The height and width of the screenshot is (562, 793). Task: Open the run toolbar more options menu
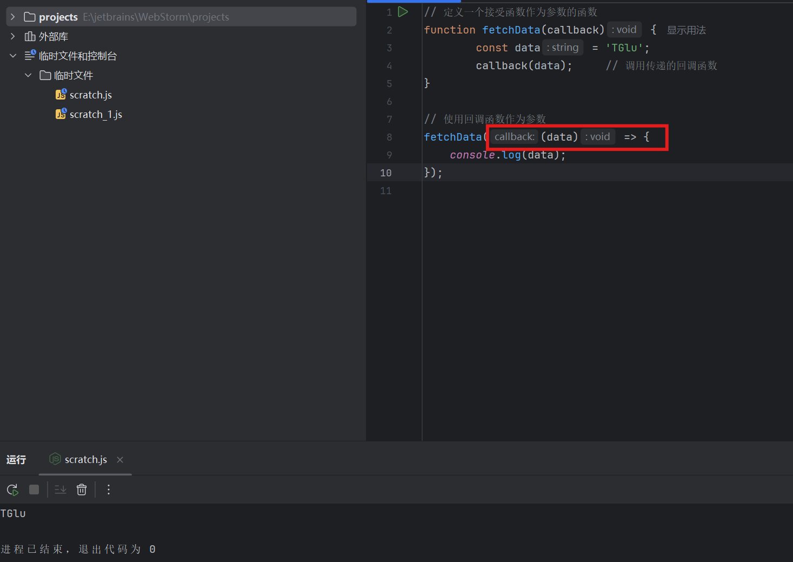pyautogui.click(x=109, y=490)
